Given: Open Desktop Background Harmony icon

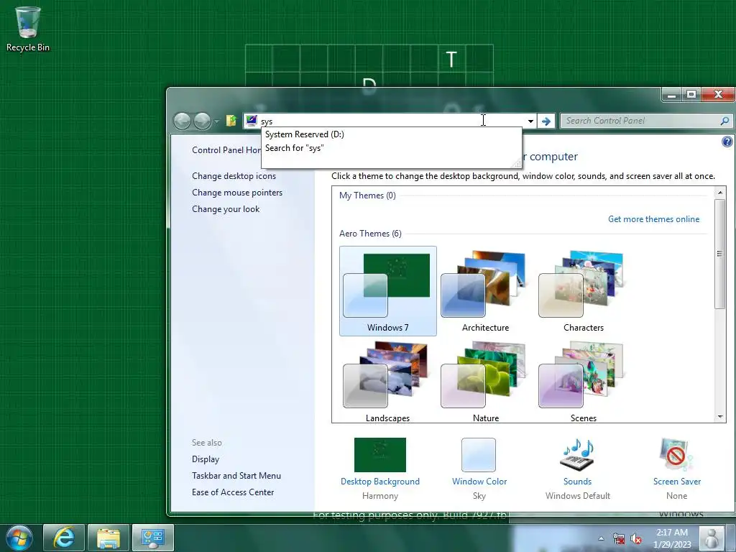Looking at the screenshot, I should click(379, 455).
